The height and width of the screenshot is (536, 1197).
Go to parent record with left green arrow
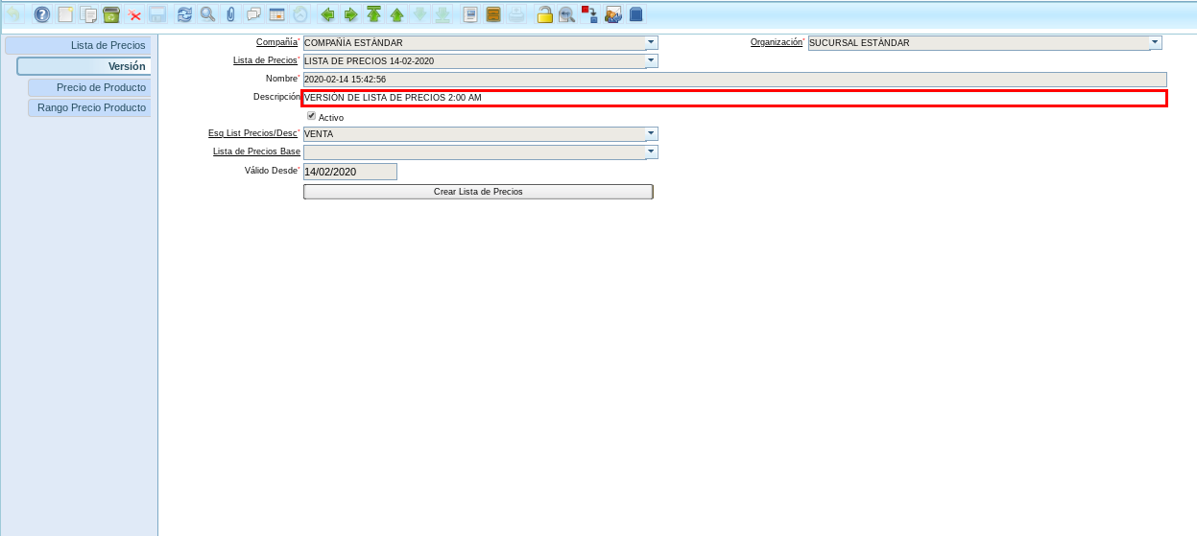[327, 14]
